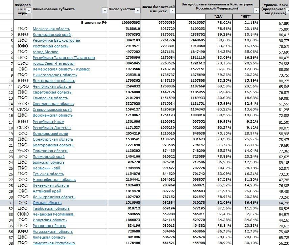Open the Свердловская область link
289x245 pixels.
(53, 104)
